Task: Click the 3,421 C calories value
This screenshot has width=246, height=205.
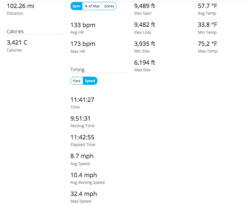Action: (17, 43)
